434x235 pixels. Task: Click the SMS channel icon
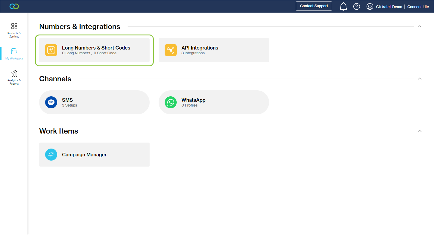pos(51,102)
